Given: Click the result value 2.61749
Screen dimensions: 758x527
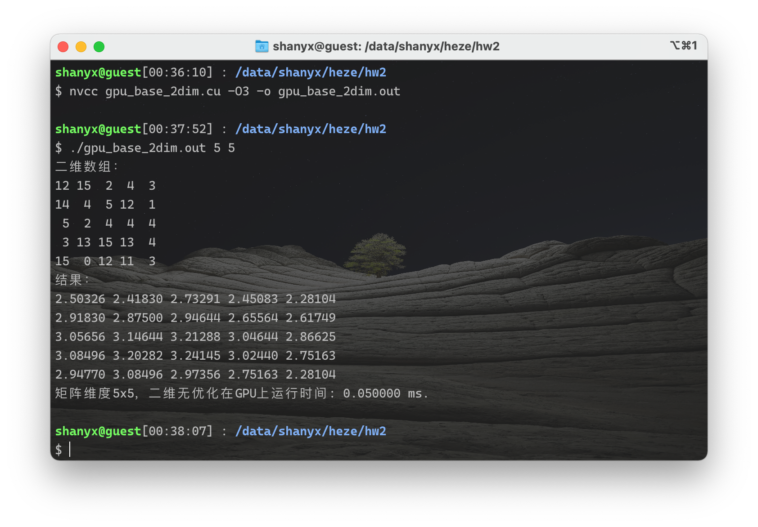Looking at the screenshot, I should 311,318.
